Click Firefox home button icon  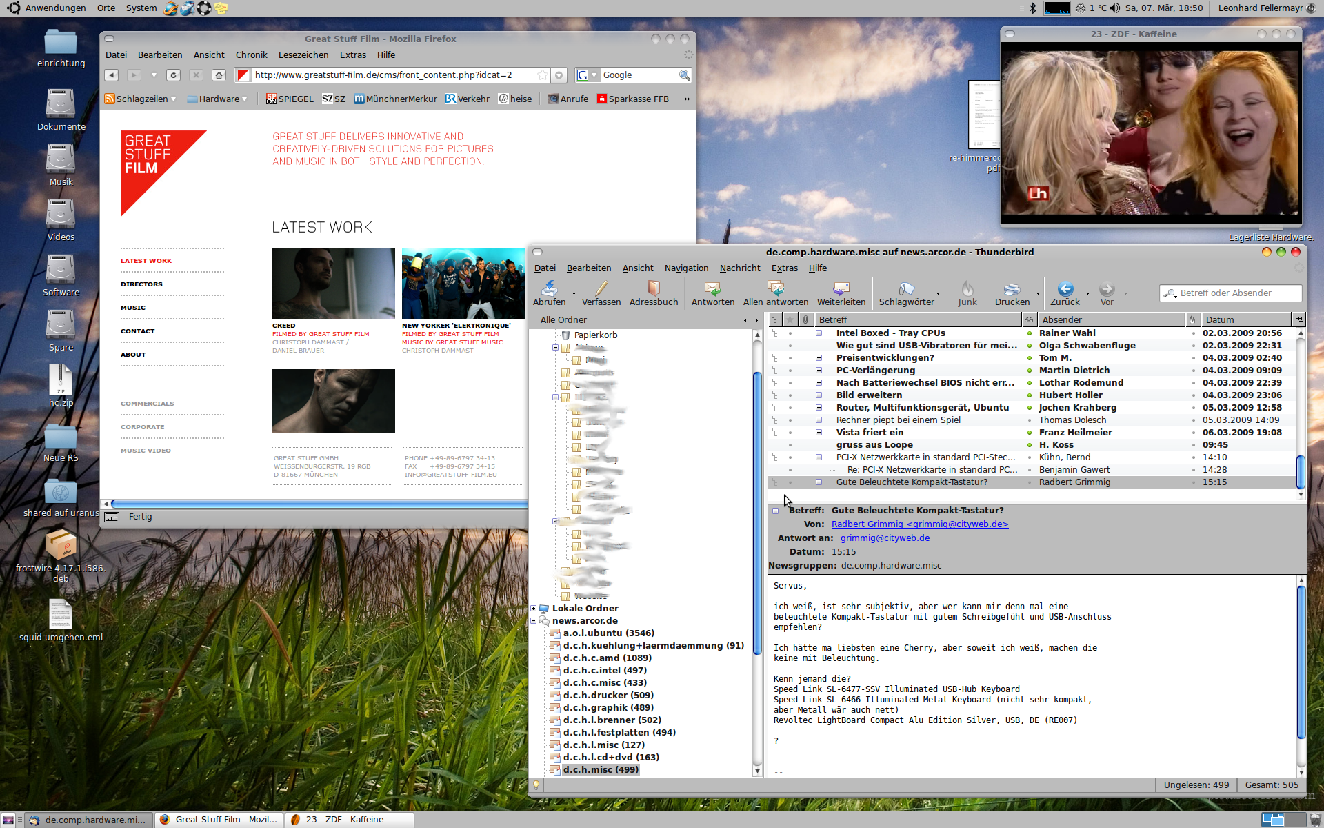tap(219, 75)
